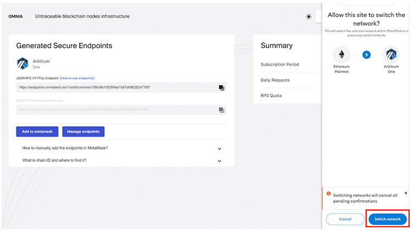Click the Arbitrum logo in endpoints card
Screen dimensions: 412x231
click(x=23, y=64)
